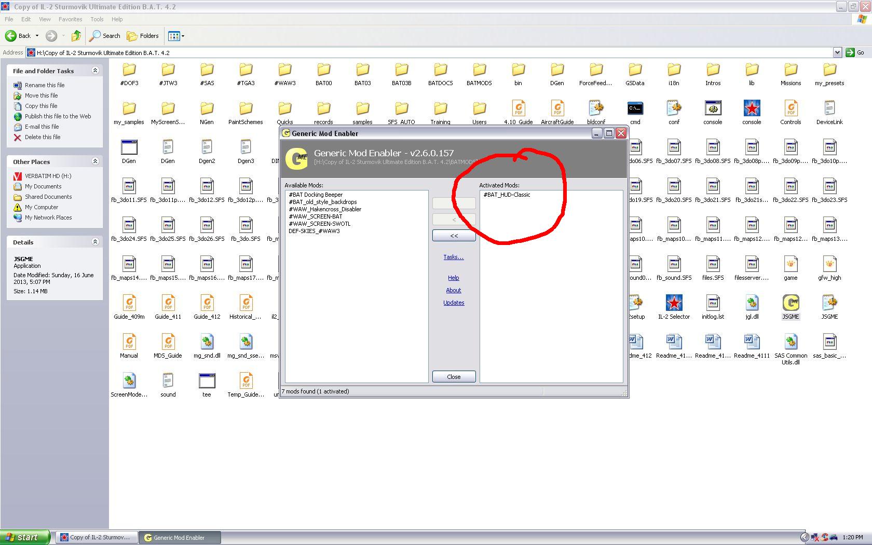The width and height of the screenshot is (872, 545).
Task: Go back using the Back arrow
Action: coord(18,36)
